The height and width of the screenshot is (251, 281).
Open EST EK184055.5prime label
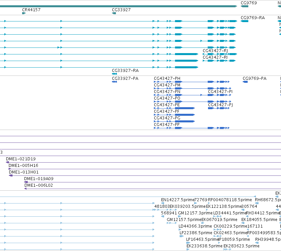(259, 220)
